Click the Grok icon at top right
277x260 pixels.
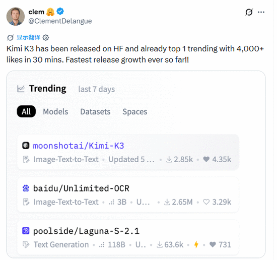point(249,12)
